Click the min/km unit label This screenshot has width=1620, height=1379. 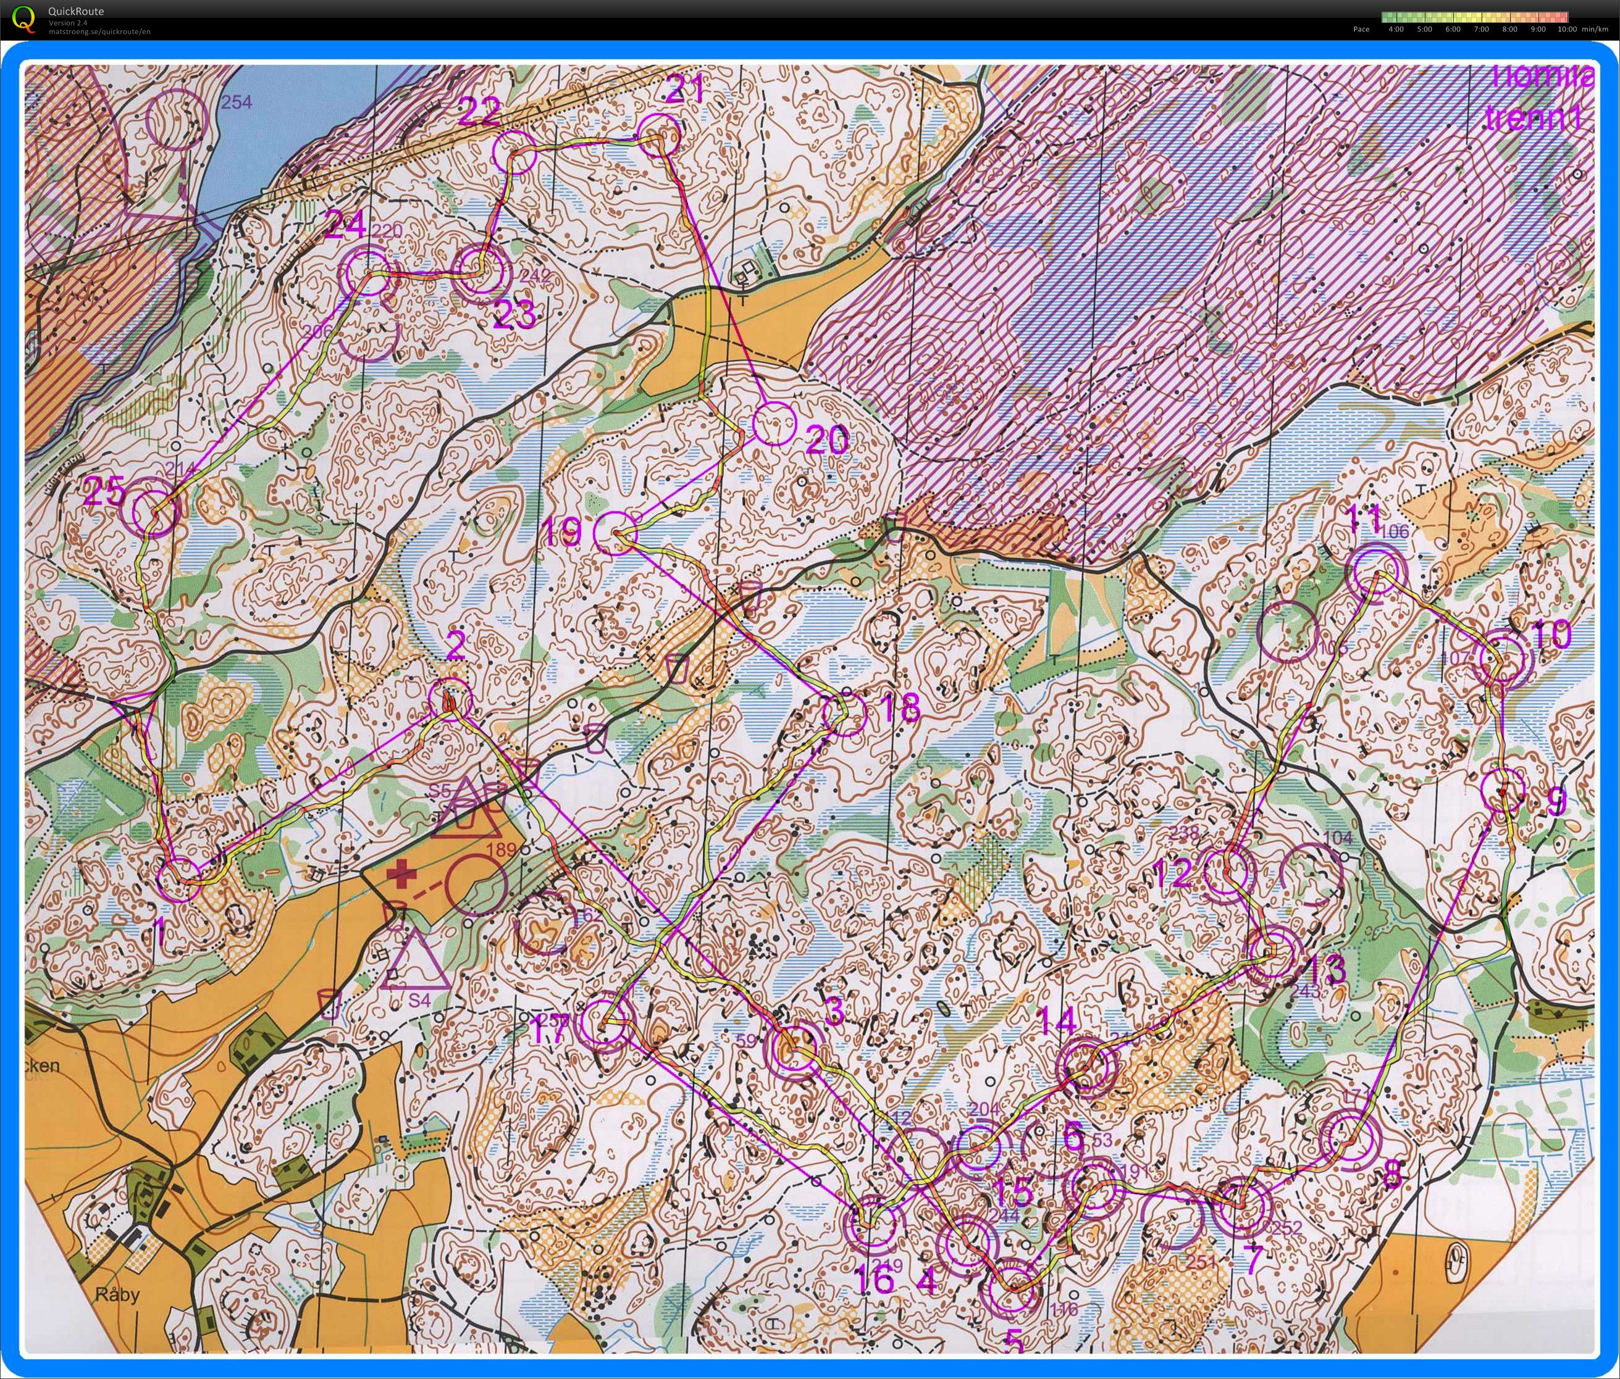[1594, 30]
